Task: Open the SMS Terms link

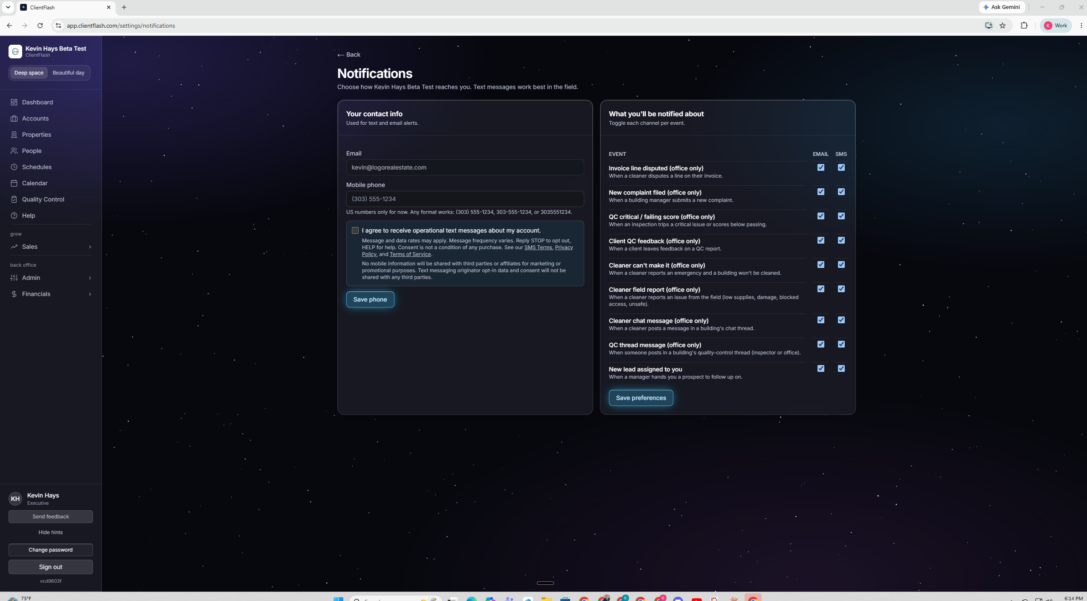Action: point(538,247)
